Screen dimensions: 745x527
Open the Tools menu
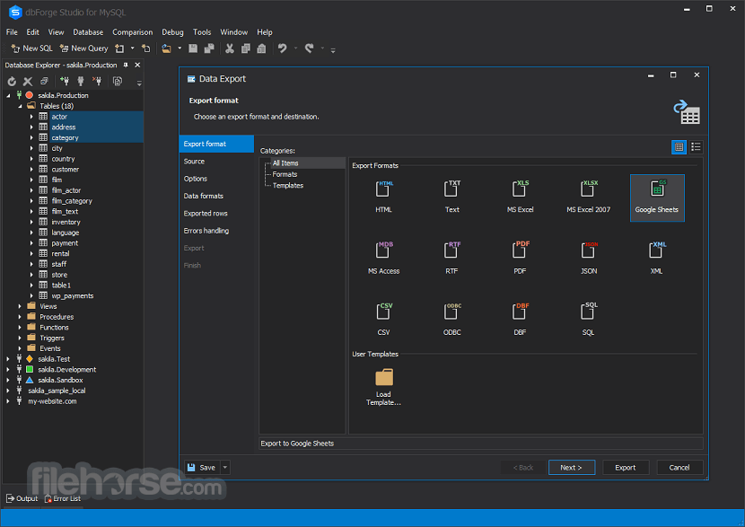click(202, 32)
